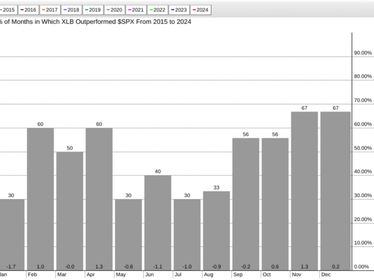Image resolution: width=374 pixels, height=280 pixels.
Task: Click the October bar labeled 56
Action: pyautogui.click(x=275, y=204)
